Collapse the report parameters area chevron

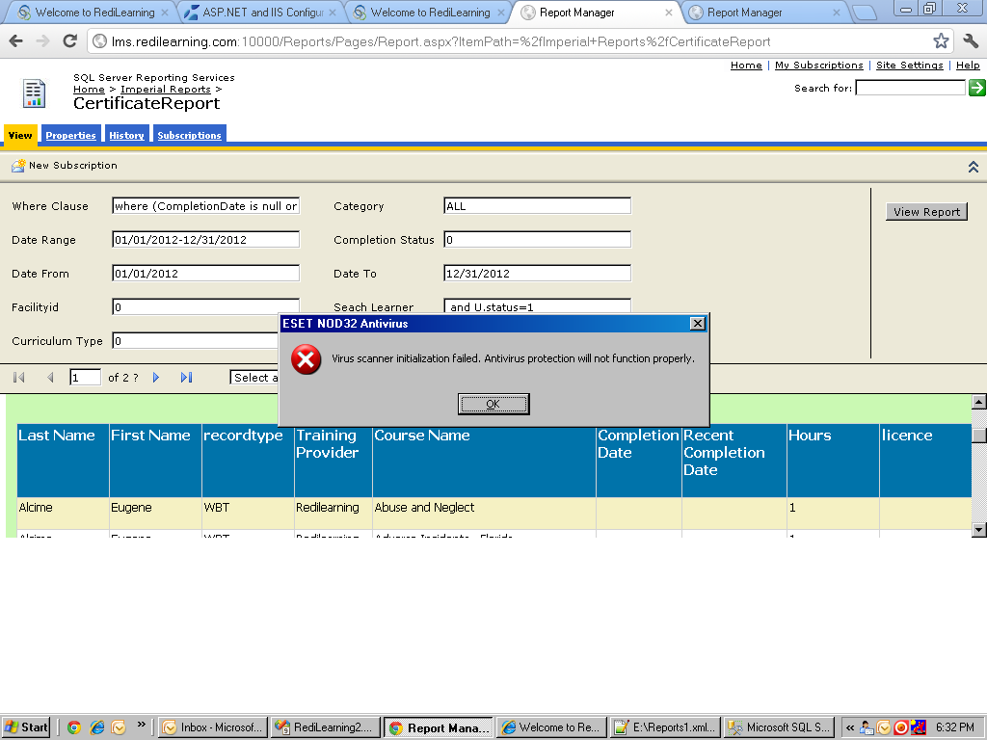pos(974,167)
